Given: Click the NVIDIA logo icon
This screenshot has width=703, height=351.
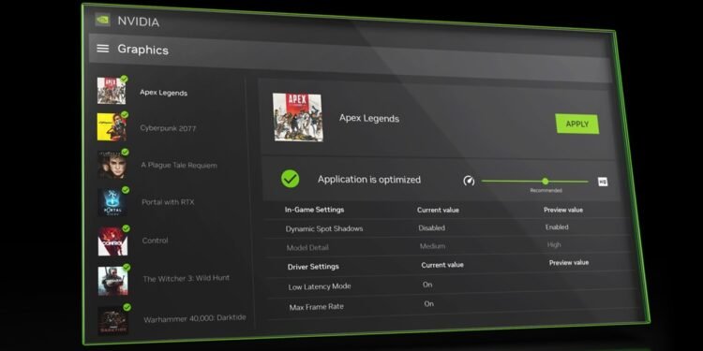Looking at the screenshot, I should click(x=103, y=20).
